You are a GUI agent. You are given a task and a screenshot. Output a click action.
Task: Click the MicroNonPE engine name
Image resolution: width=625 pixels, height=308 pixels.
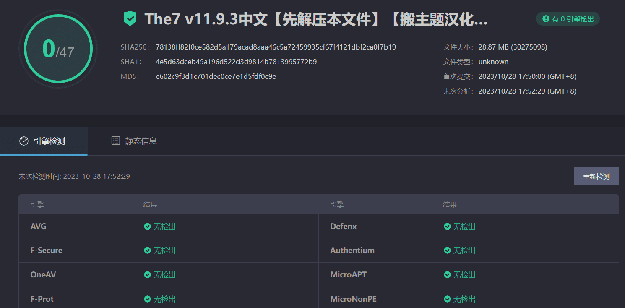pyautogui.click(x=353, y=299)
